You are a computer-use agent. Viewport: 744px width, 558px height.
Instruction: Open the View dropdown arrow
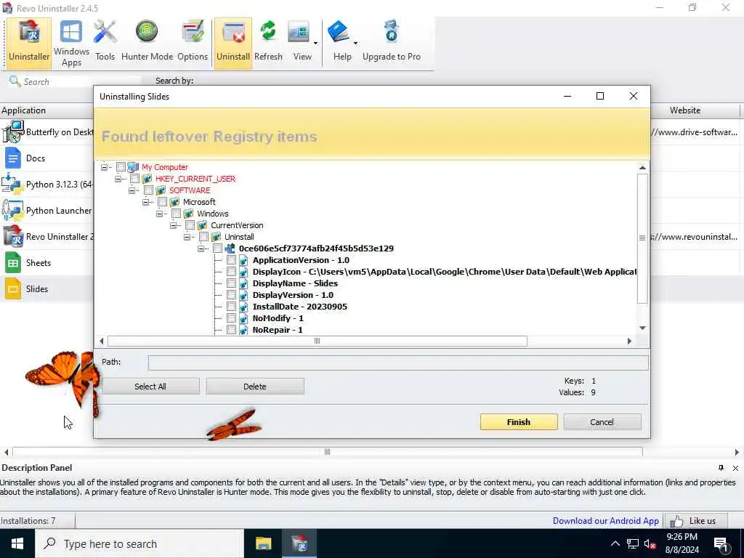[315, 43]
